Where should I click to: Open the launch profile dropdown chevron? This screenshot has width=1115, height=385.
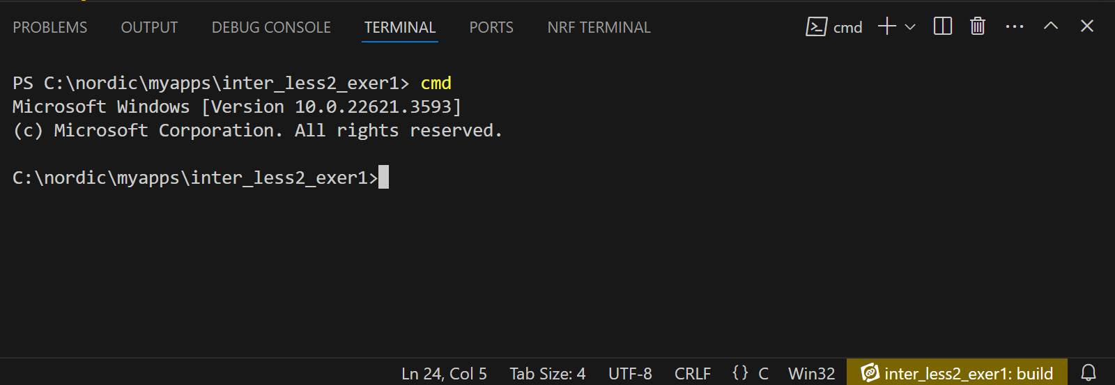coord(910,27)
